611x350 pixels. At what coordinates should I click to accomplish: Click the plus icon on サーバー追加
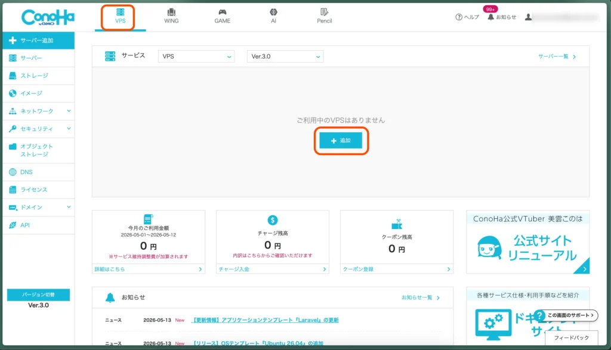pos(13,41)
